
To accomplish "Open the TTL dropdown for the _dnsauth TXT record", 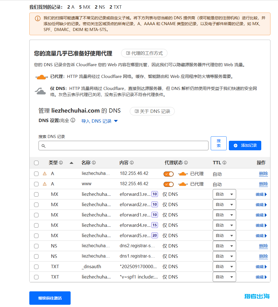I will [x=224, y=266].
